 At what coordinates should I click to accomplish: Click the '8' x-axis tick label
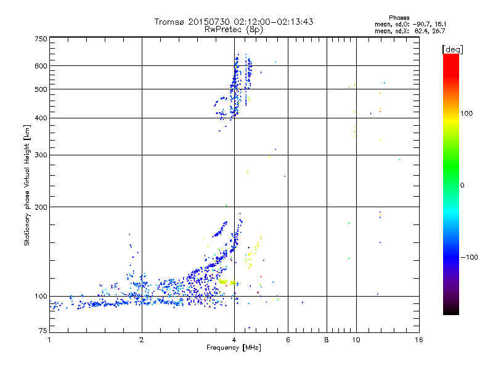(327, 340)
